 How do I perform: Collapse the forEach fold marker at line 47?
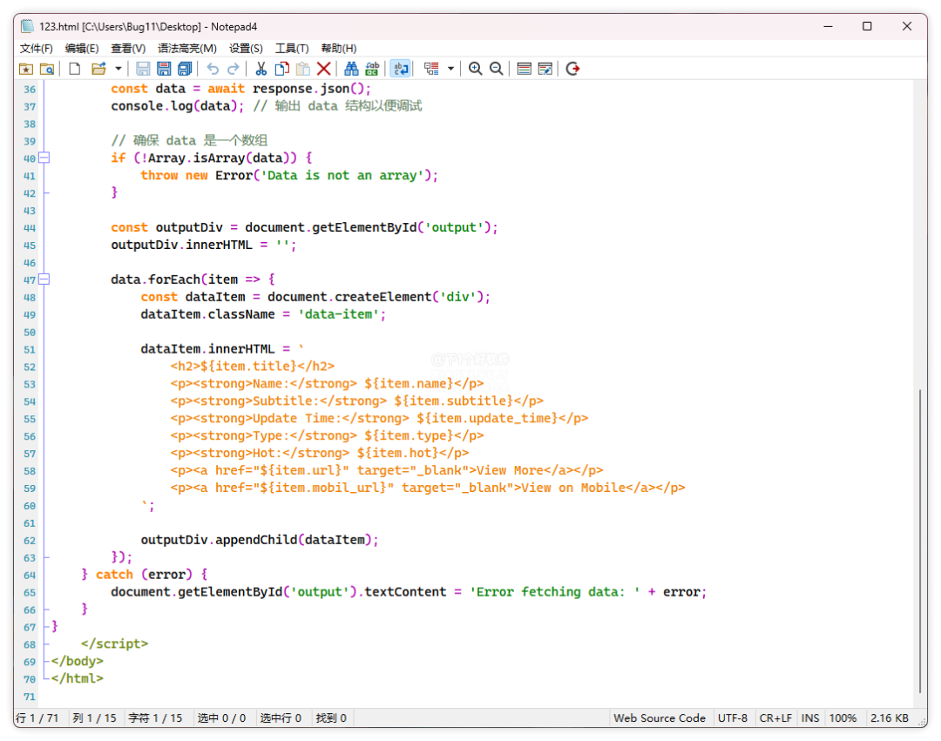click(x=44, y=280)
